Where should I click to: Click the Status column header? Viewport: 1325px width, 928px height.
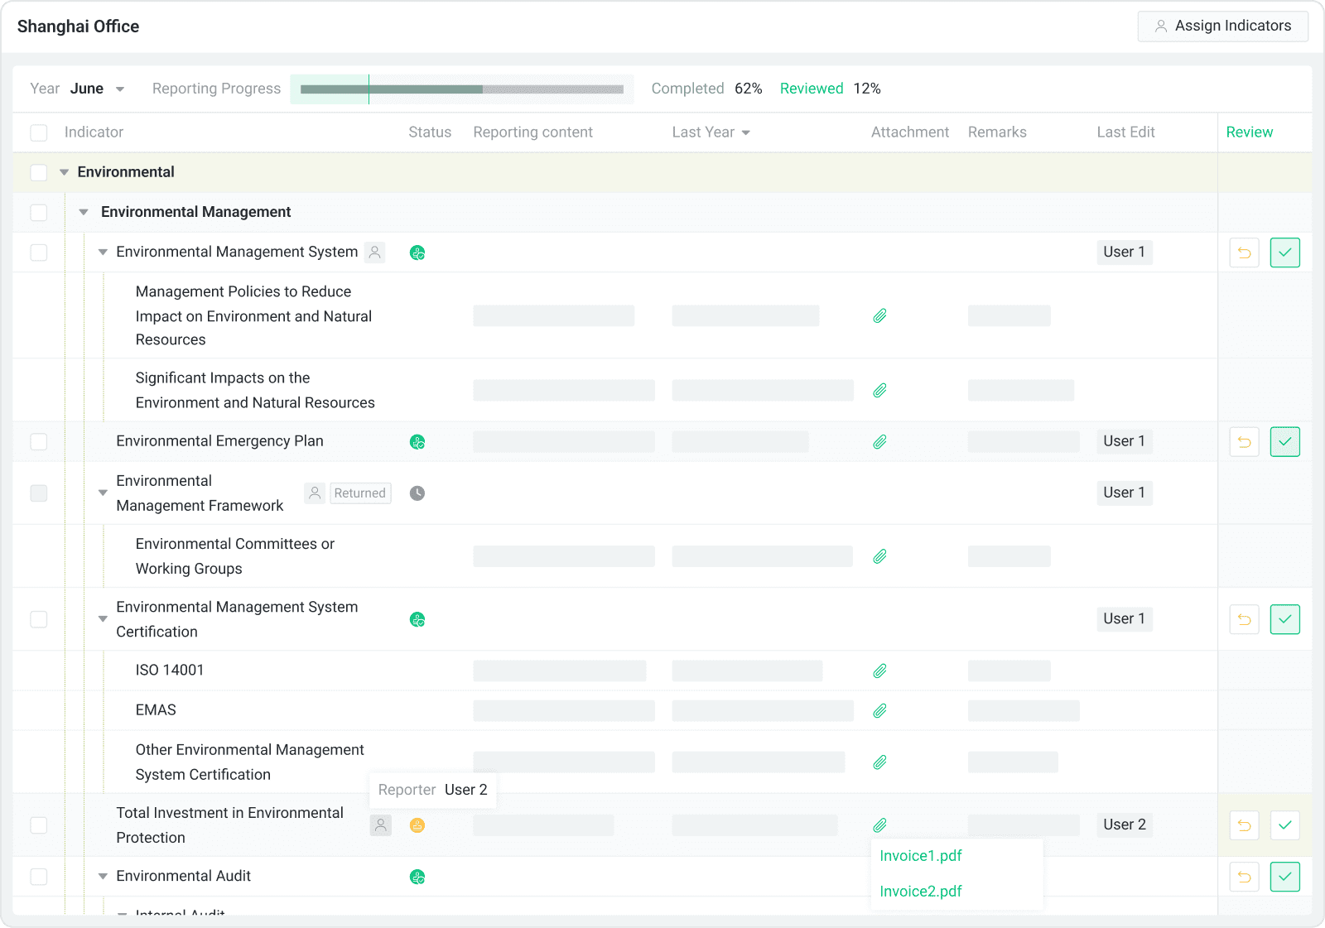coord(430,132)
